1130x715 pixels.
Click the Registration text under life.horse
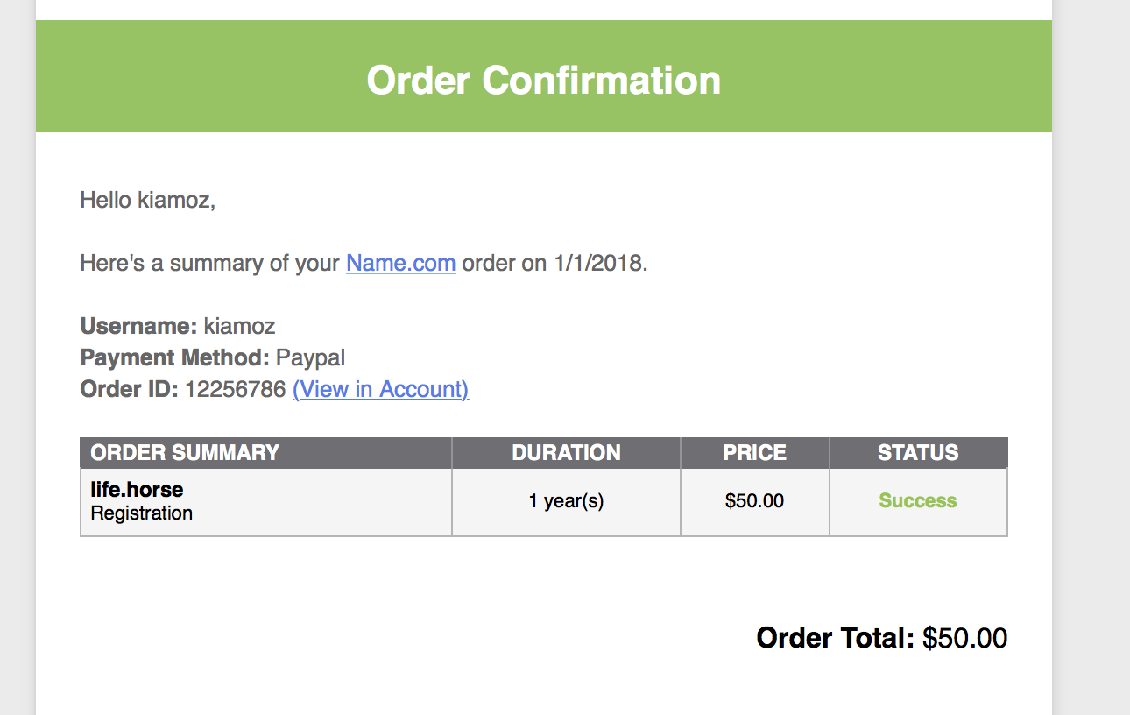click(141, 513)
